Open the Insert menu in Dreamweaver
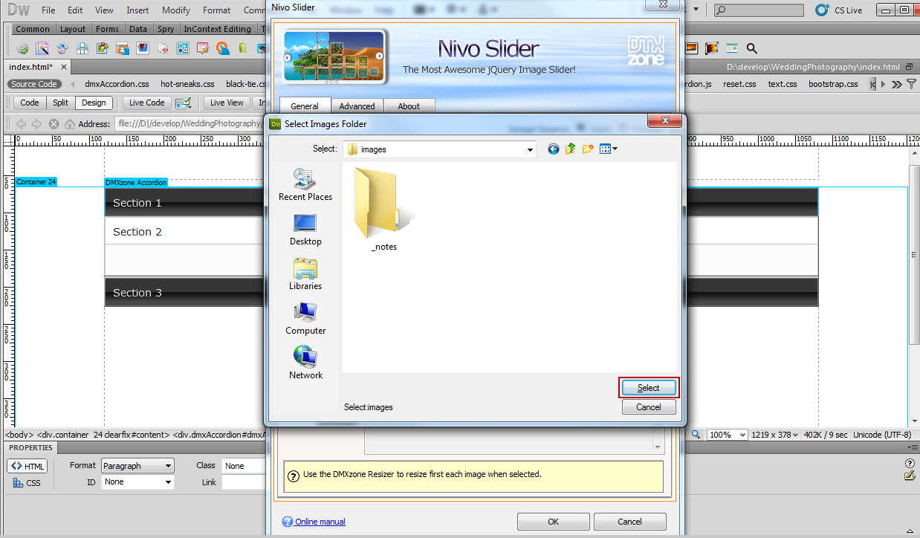920x538 pixels. pyautogui.click(x=137, y=10)
